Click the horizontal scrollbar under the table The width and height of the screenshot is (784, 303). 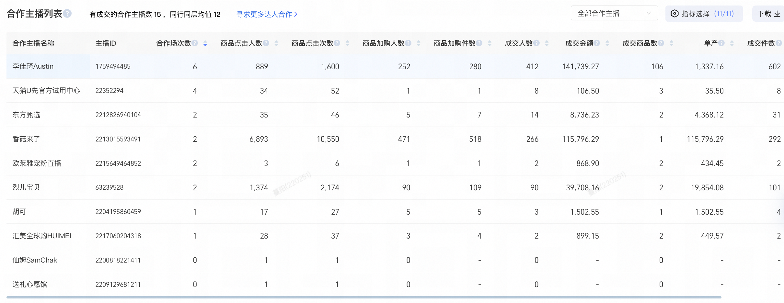tap(364, 297)
